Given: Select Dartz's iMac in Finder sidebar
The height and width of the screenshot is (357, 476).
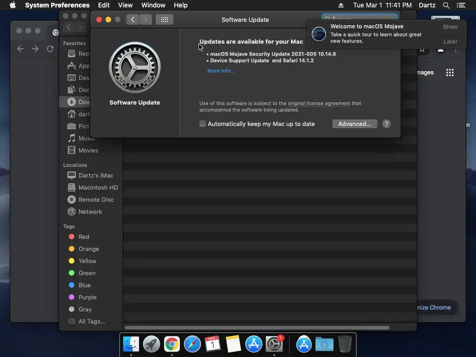Looking at the screenshot, I should [x=91, y=175].
